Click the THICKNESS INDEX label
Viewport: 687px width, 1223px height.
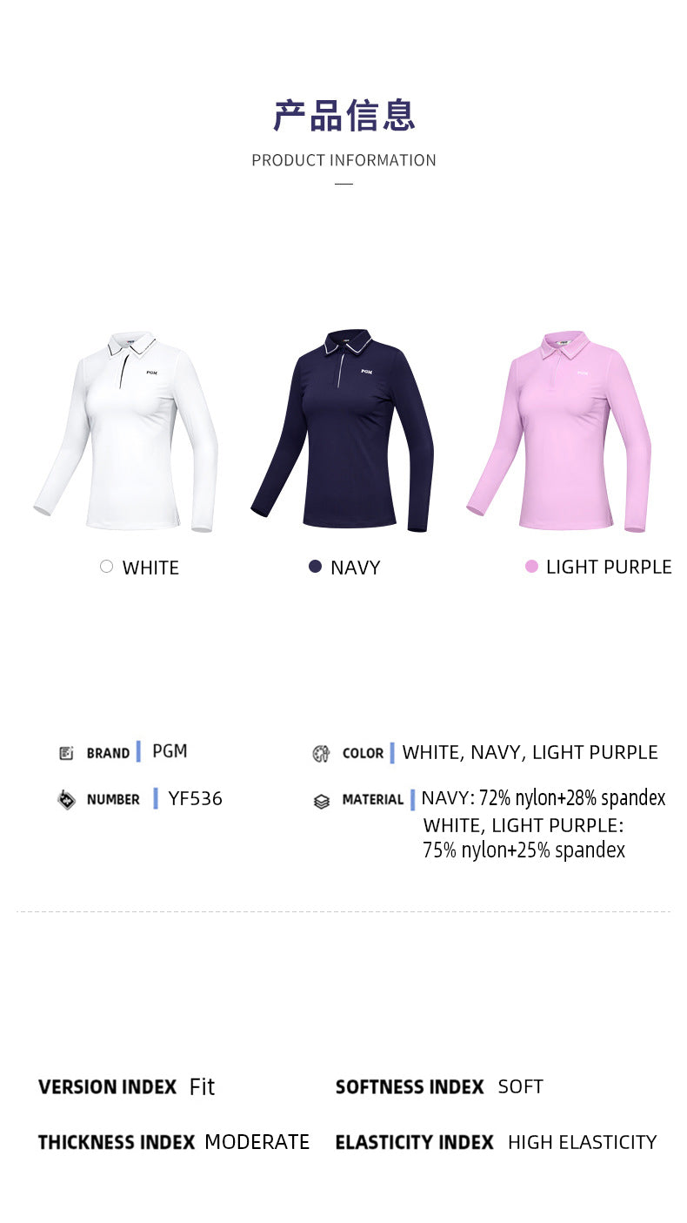[117, 1142]
